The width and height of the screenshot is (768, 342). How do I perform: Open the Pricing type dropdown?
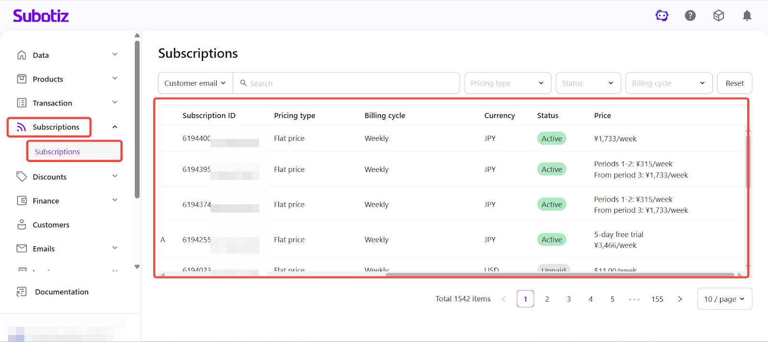[507, 83]
